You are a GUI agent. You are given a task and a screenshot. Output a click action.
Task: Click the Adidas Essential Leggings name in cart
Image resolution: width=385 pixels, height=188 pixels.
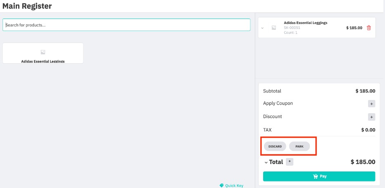click(305, 23)
